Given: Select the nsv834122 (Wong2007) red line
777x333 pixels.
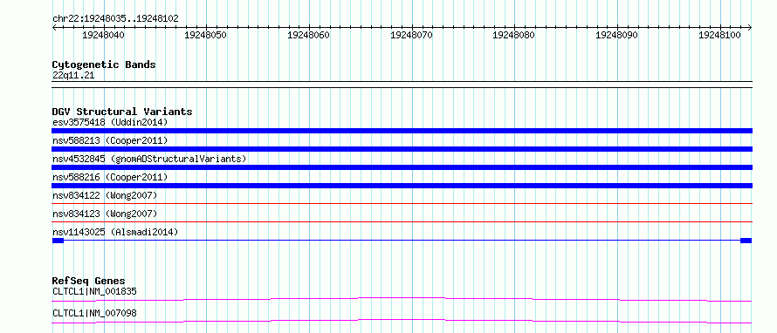Looking at the screenshot, I should [402, 203].
